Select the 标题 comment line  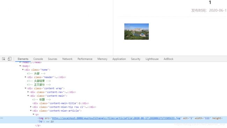coord(42,100)
